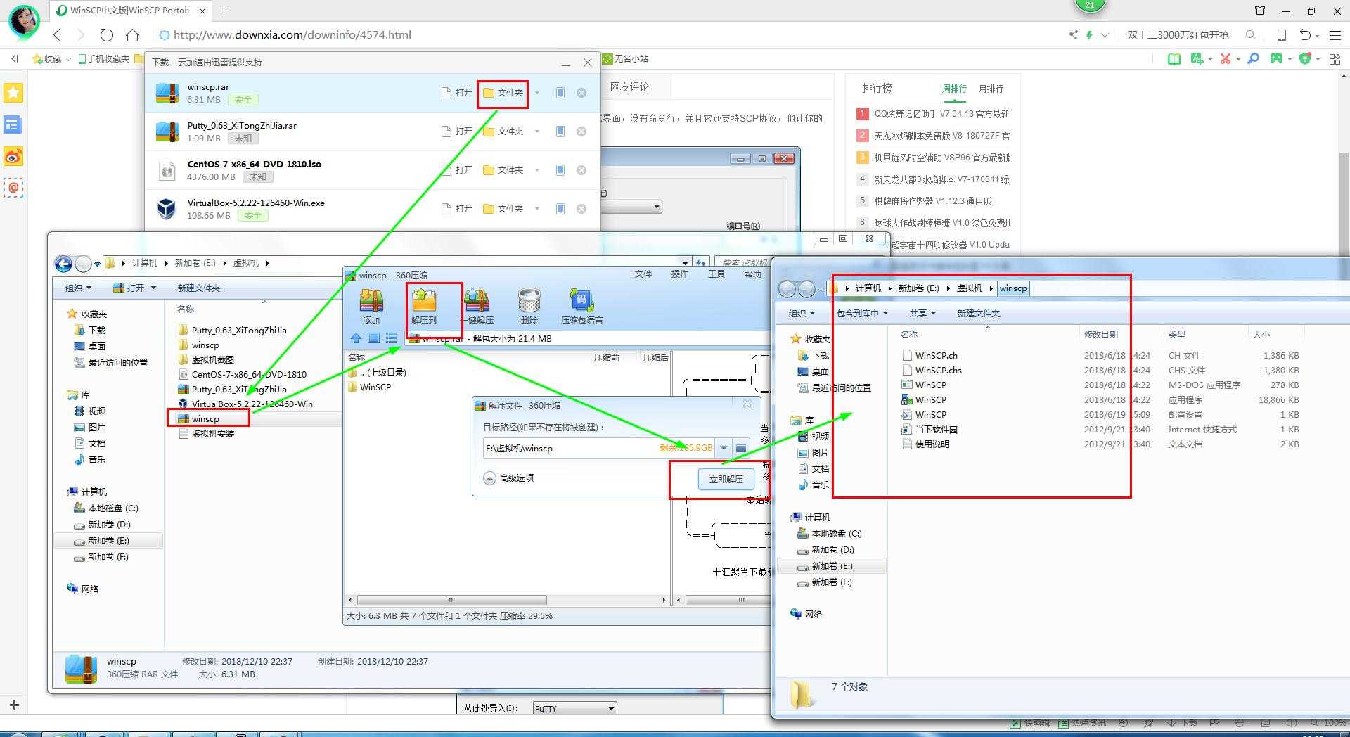The height and width of the screenshot is (737, 1350).
Task: Click 文件夹 button for winscp.rar download
Action: (503, 93)
